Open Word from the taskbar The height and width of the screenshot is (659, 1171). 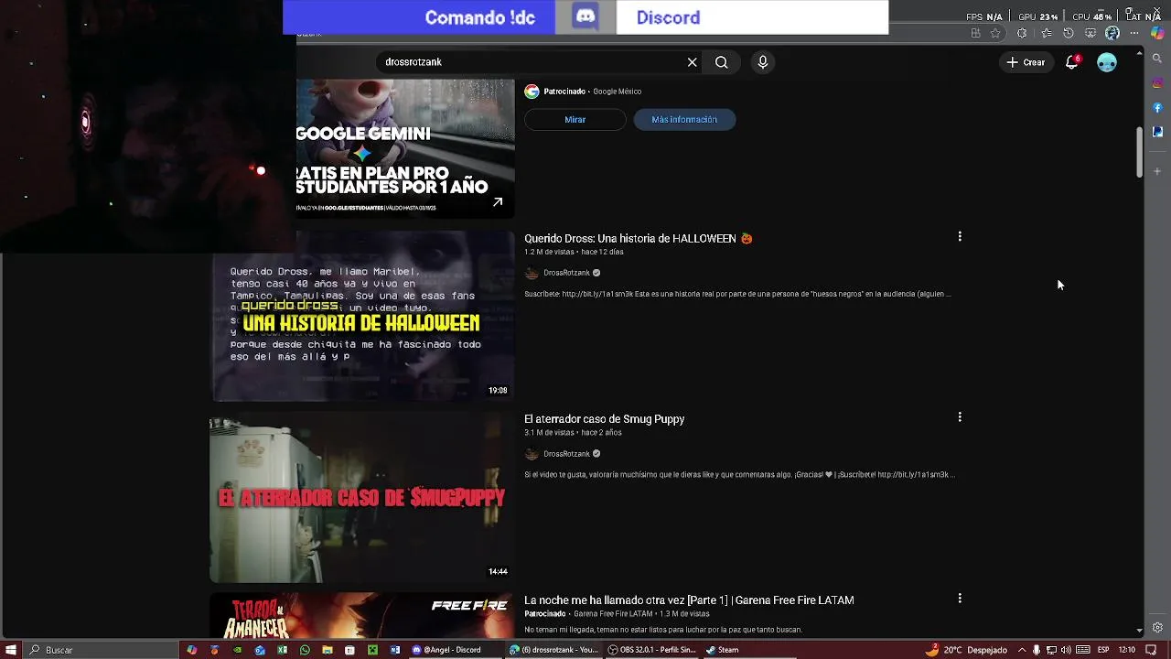tap(395, 650)
